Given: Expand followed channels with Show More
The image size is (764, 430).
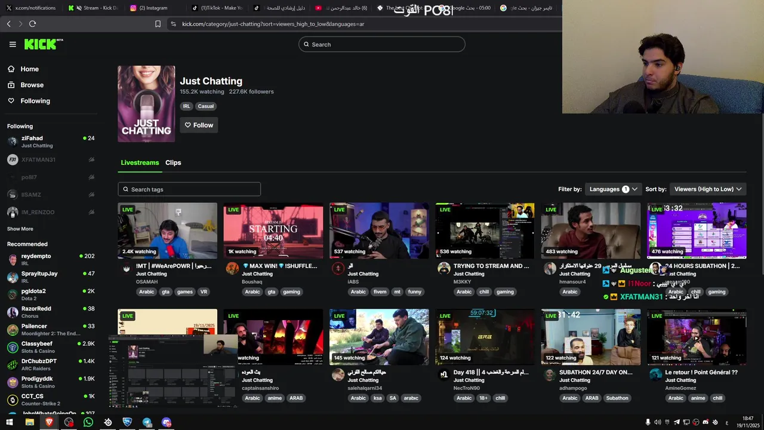Looking at the screenshot, I should click(20, 229).
